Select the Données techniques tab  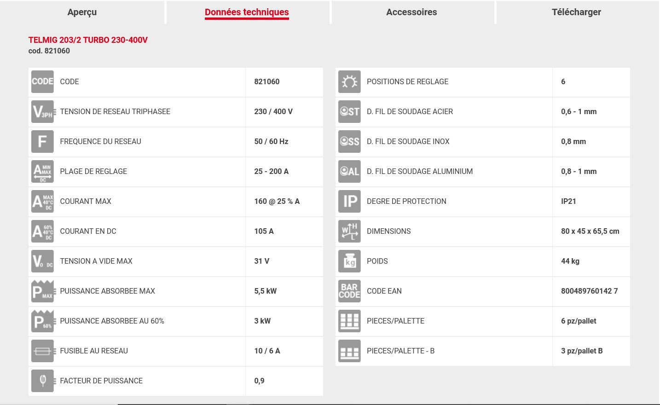(x=247, y=12)
